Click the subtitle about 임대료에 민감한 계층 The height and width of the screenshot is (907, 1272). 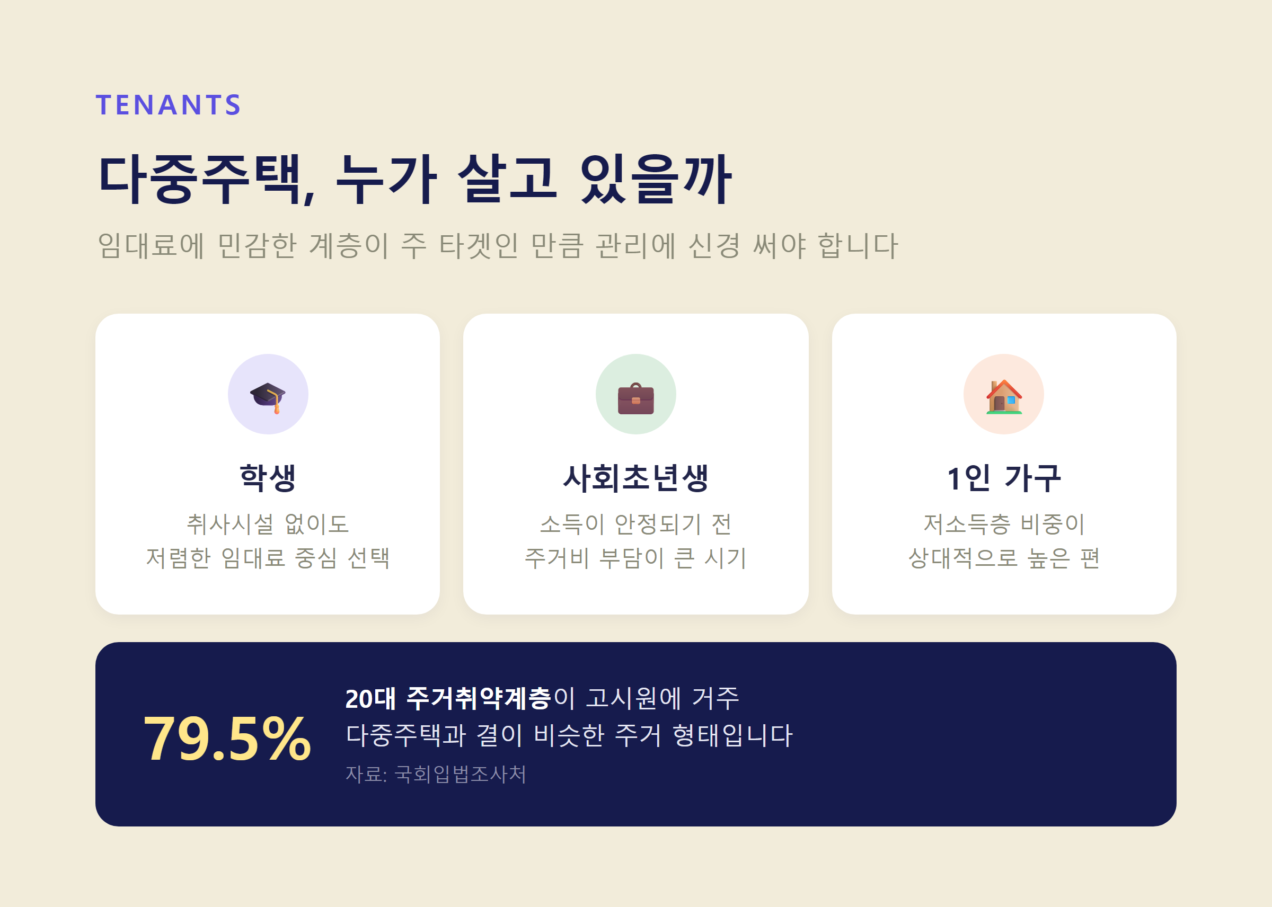(x=498, y=246)
